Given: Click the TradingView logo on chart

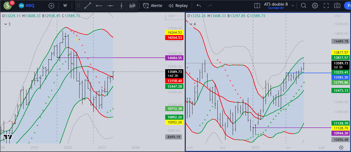Looking at the screenshot, I should point(8,137).
